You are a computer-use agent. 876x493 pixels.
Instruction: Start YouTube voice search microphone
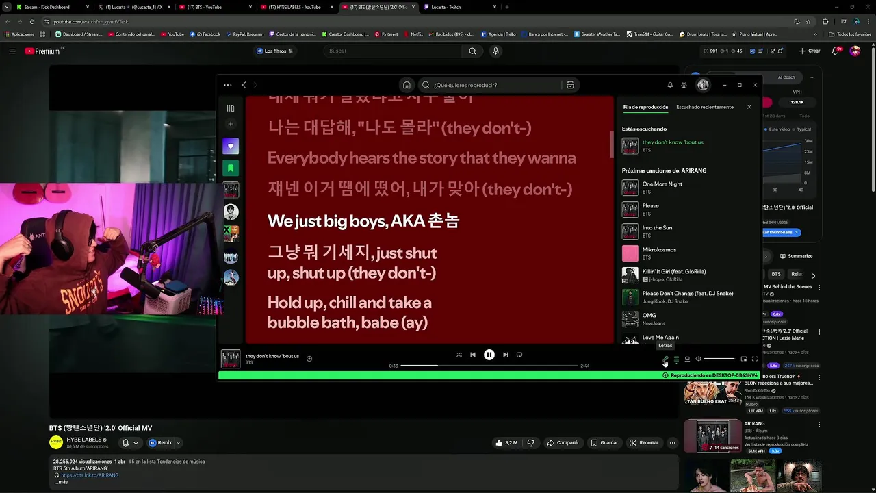[x=495, y=51]
